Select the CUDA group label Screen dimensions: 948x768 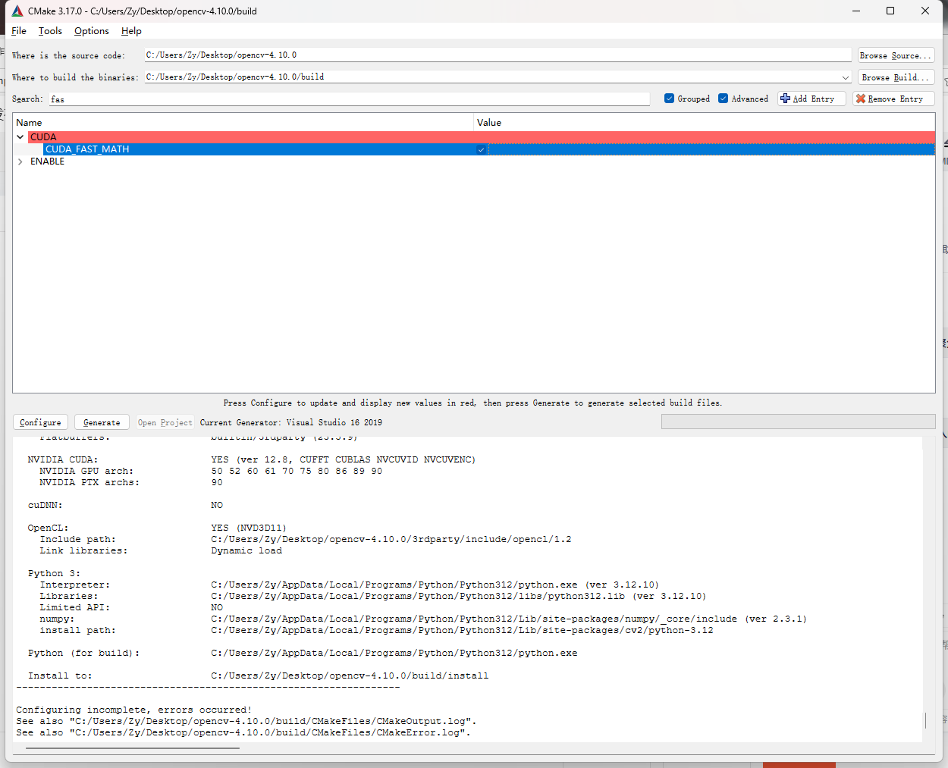pyautogui.click(x=43, y=137)
